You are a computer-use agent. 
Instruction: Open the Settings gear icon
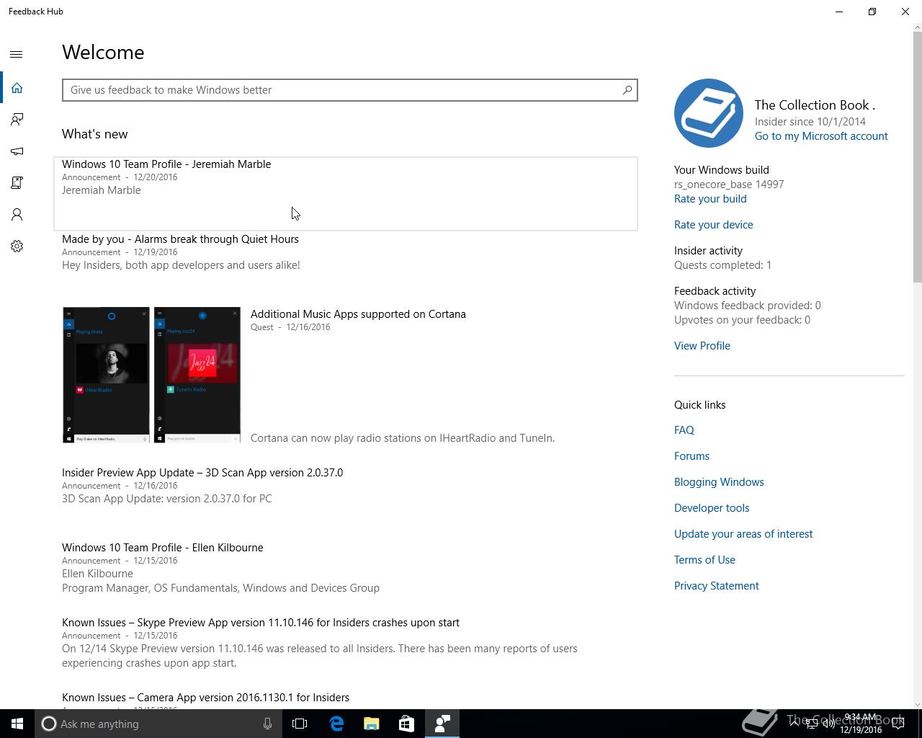click(x=17, y=246)
